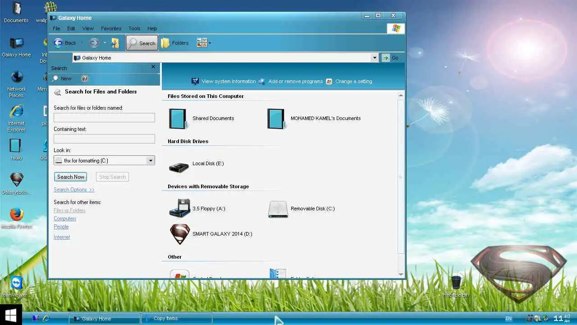Open the Back history dropdown arrow

pyautogui.click(x=82, y=43)
